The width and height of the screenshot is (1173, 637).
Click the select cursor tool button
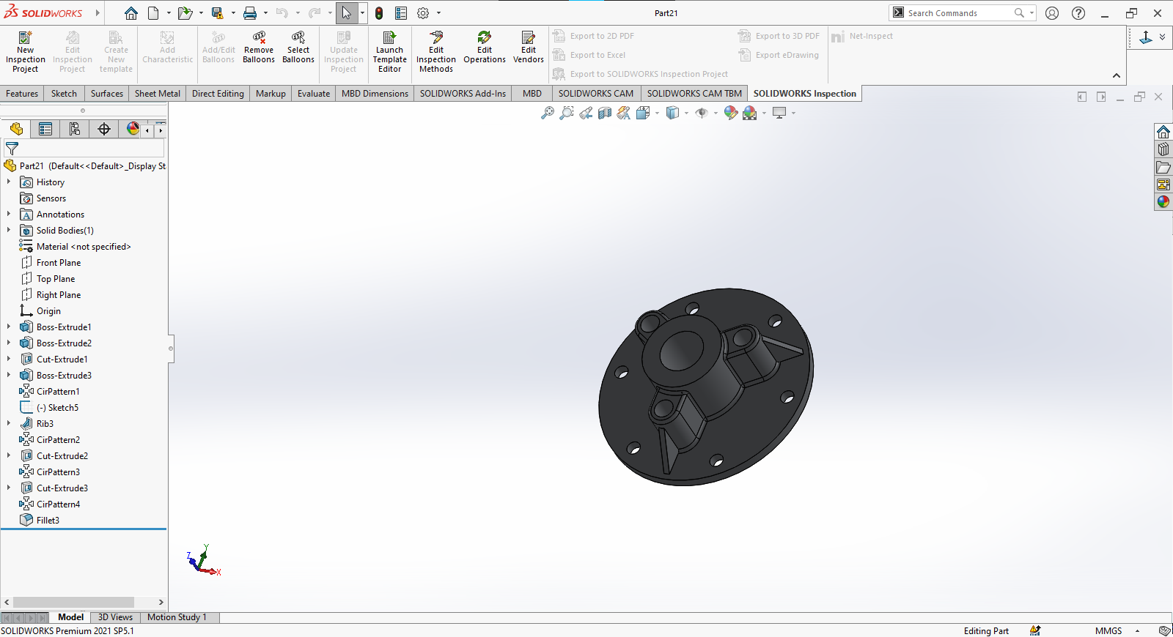point(347,13)
